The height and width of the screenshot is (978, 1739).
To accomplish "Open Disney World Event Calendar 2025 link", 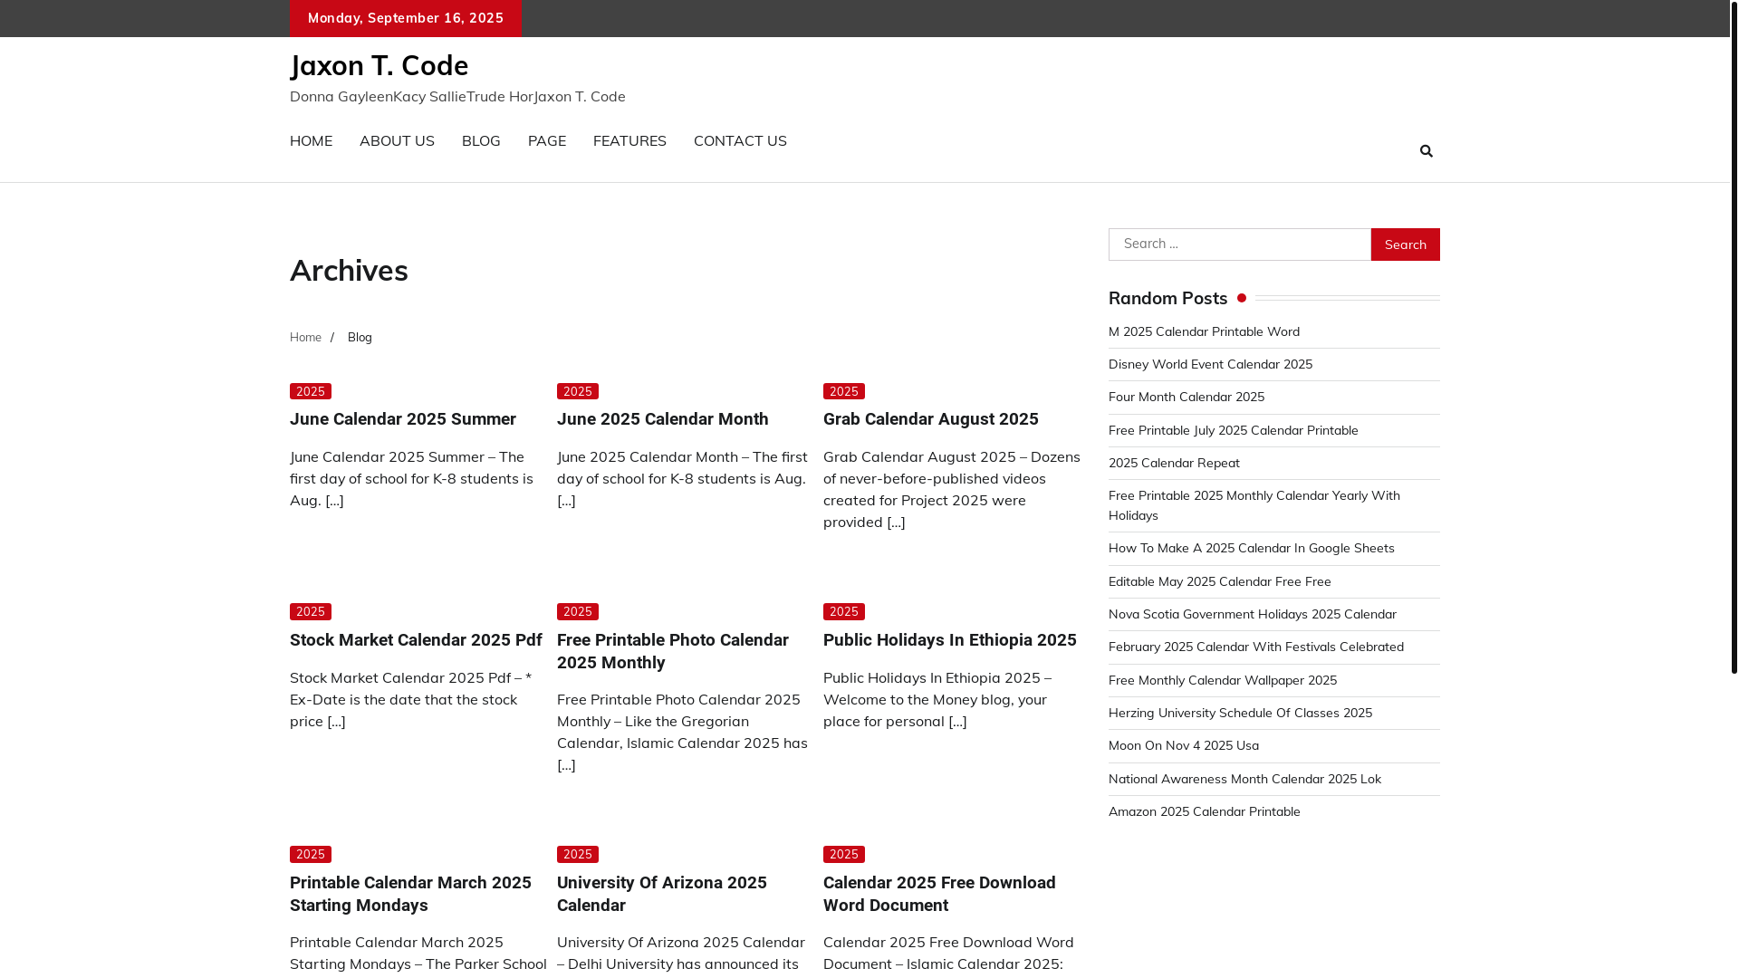I will pyautogui.click(x=1210, y=364).
